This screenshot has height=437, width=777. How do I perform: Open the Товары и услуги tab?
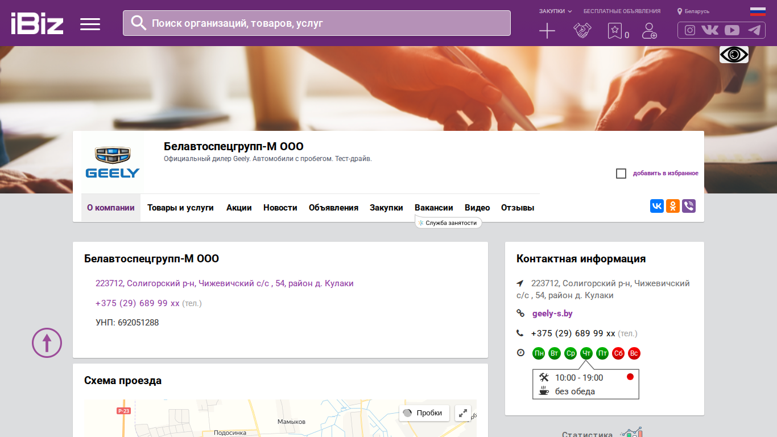coord(180,208)
